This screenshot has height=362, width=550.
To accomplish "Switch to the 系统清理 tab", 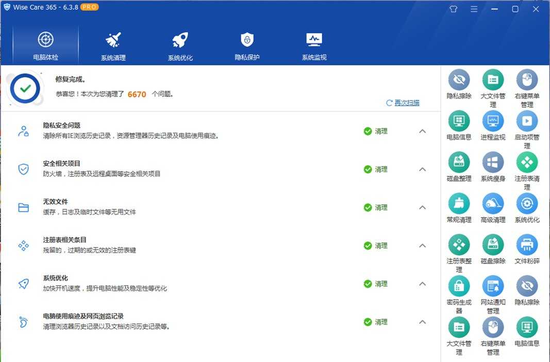I will coord(113,45).
